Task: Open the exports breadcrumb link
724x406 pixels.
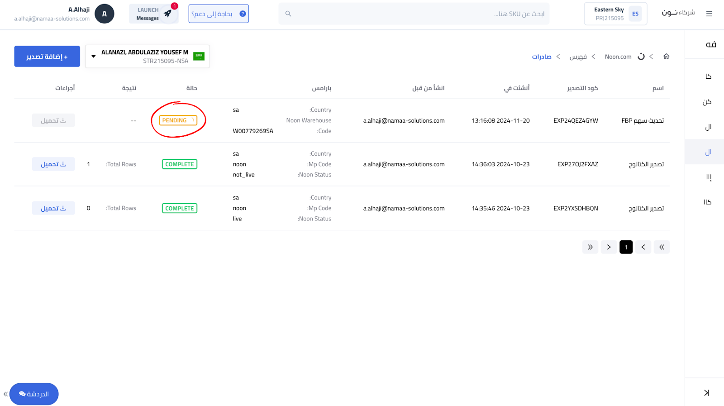Action: (x=542, y=57)
